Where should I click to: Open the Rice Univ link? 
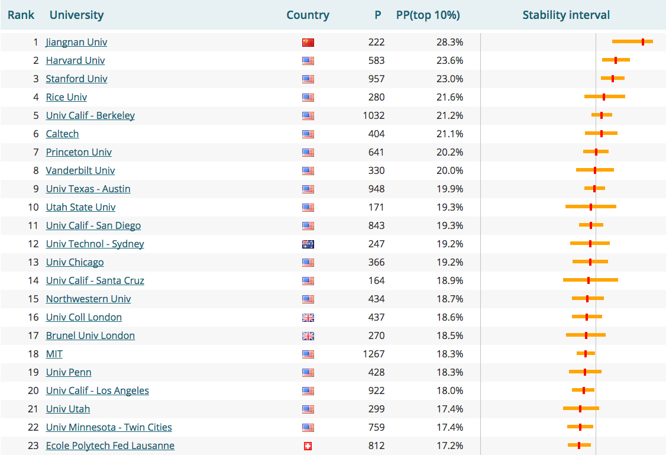tap(66, 97)
